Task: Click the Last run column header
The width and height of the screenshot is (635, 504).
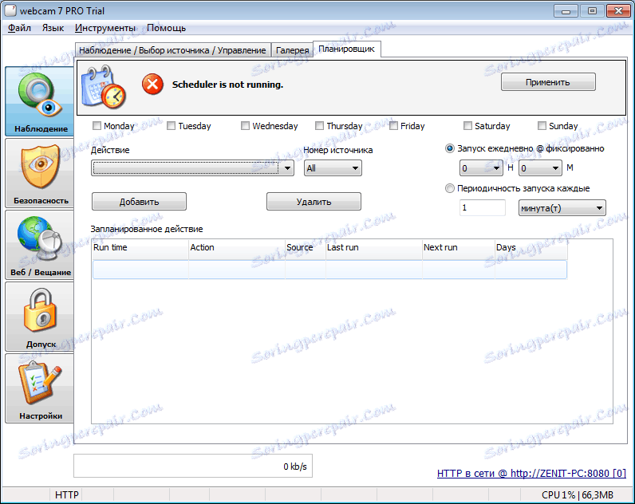Action: coord(374,248)
